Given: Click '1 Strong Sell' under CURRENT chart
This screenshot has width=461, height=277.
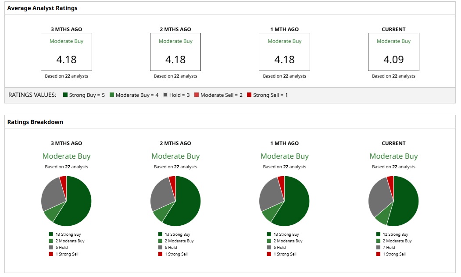Looking at the screenshot, I should click(x=394, y=254).
